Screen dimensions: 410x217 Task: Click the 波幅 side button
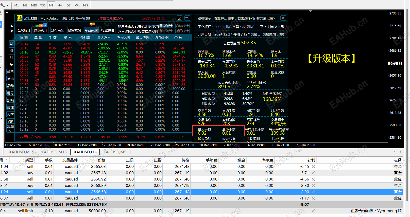pyautogui.click(x=10, y=100)
